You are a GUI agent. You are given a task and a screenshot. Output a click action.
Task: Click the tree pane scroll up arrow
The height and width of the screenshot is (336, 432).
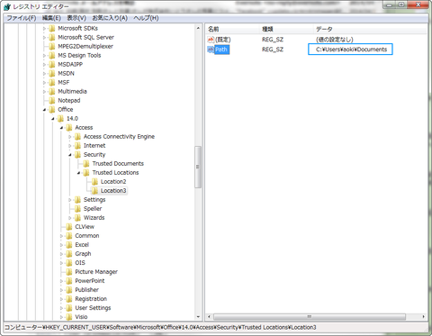(x=198, y=28)
